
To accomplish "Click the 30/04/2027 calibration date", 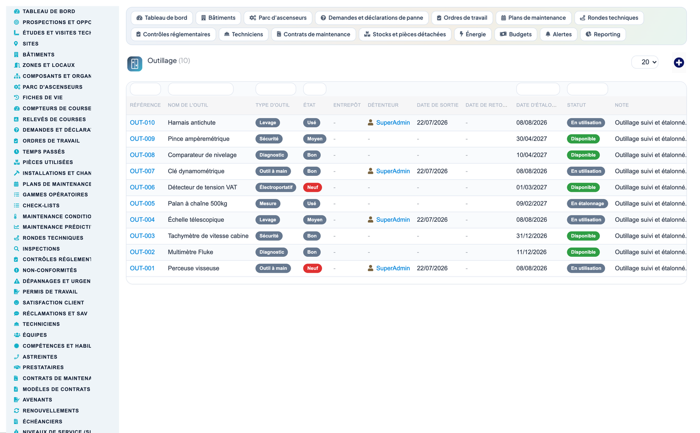I will pyautogui.click(x=531, y=139).
